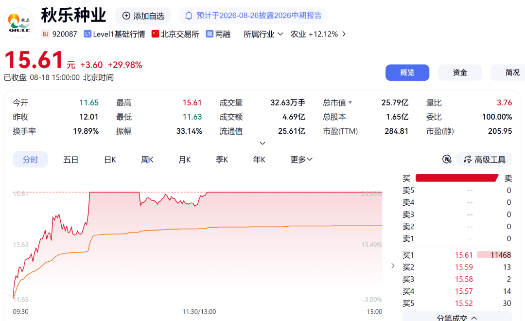Click the 流通值 value 25.61亿

(x=292, y=131)
